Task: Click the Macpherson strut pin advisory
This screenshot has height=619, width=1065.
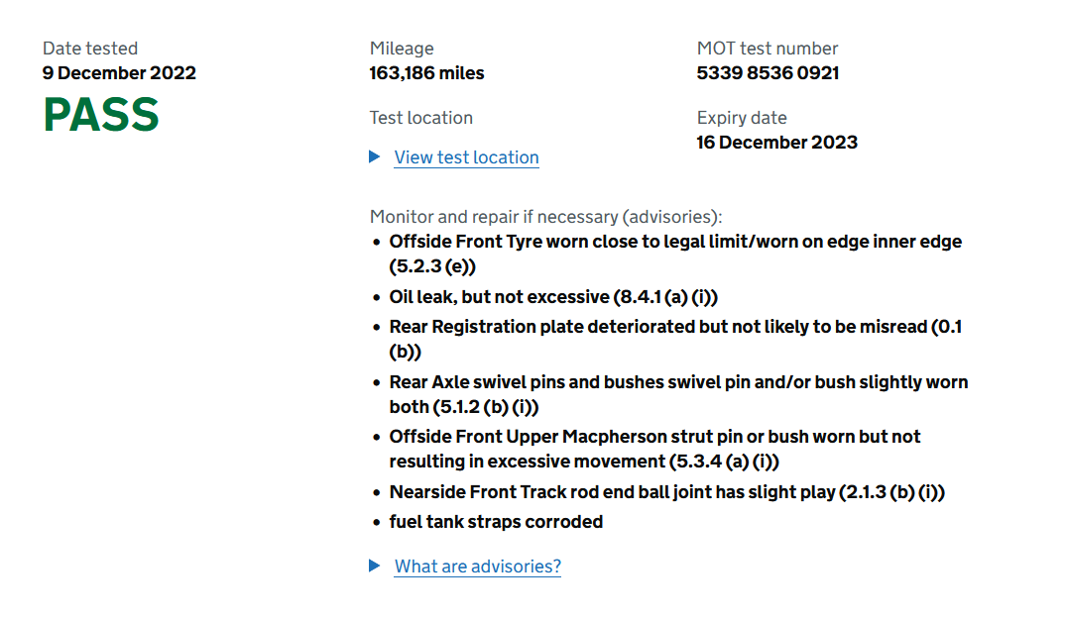Action: click(654, 449)
